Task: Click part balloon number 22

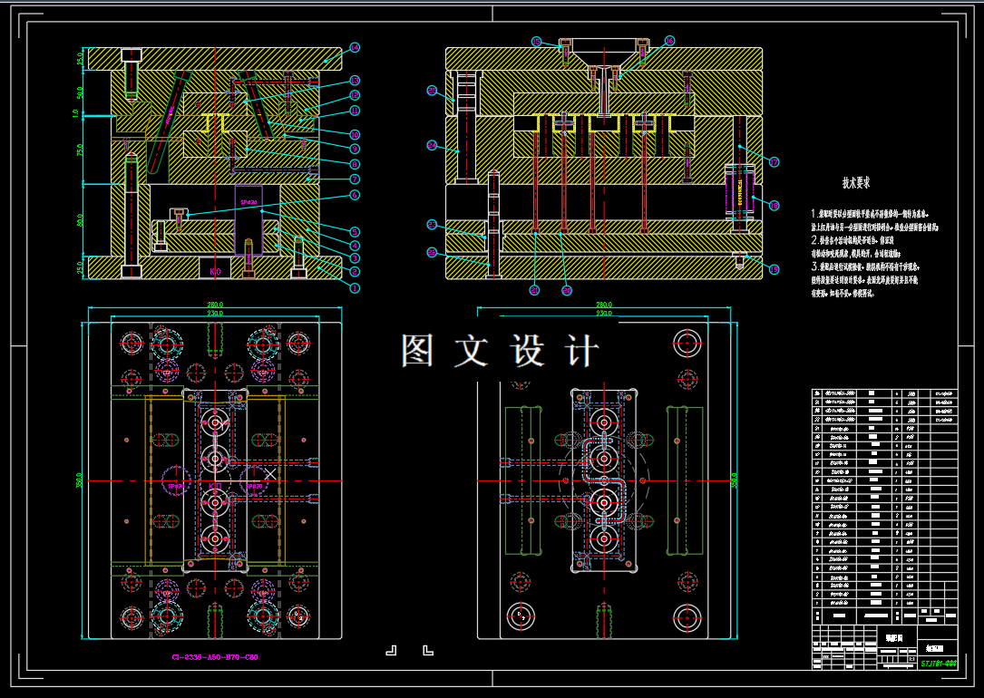Action: [432, 252]
